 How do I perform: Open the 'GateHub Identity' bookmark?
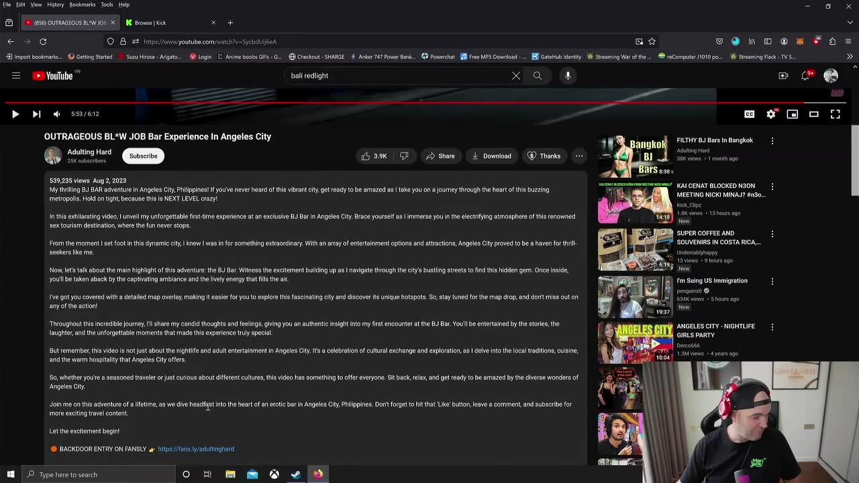click(x=556, y=57)
